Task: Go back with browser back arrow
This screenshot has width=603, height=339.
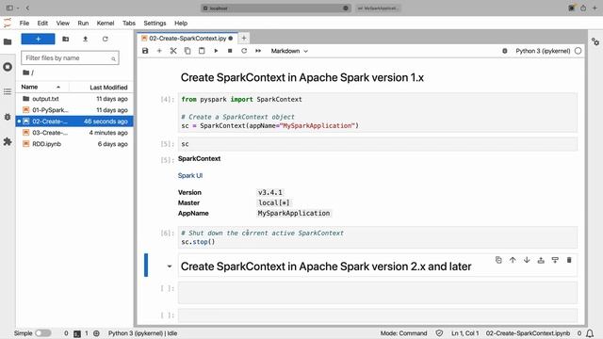Action: [x=27, y=8]
